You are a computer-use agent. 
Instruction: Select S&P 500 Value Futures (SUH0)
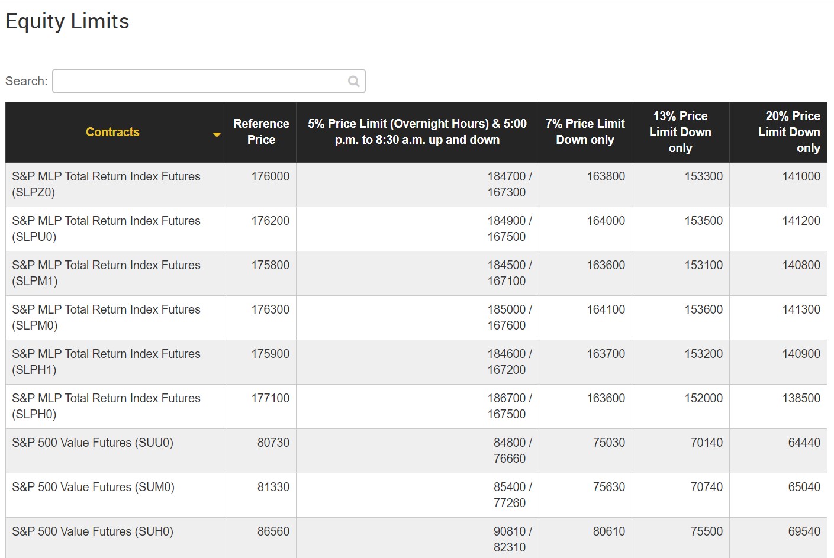[x=93, y=531]
